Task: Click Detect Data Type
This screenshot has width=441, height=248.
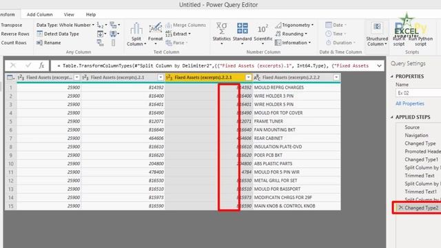Action: 58,34
